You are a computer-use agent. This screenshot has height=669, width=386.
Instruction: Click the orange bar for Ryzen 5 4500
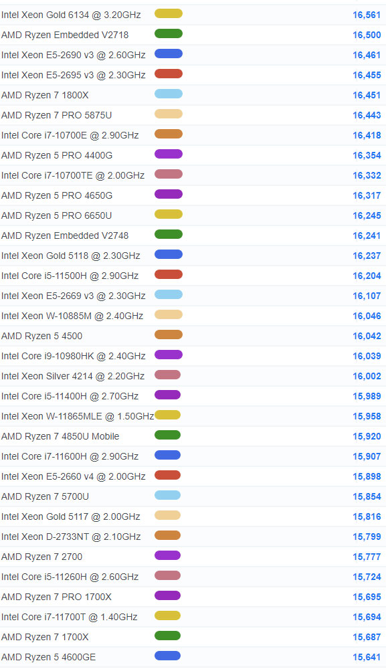(169, 334)
